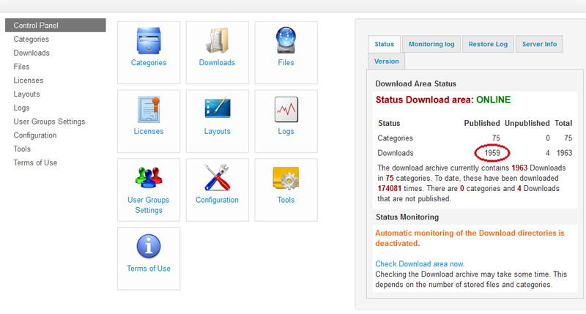Image resolution: width=586 pixels, height=314 pixels.
Task: Click the Downloads link under the folder icon
Action: [x=217, y=63]
